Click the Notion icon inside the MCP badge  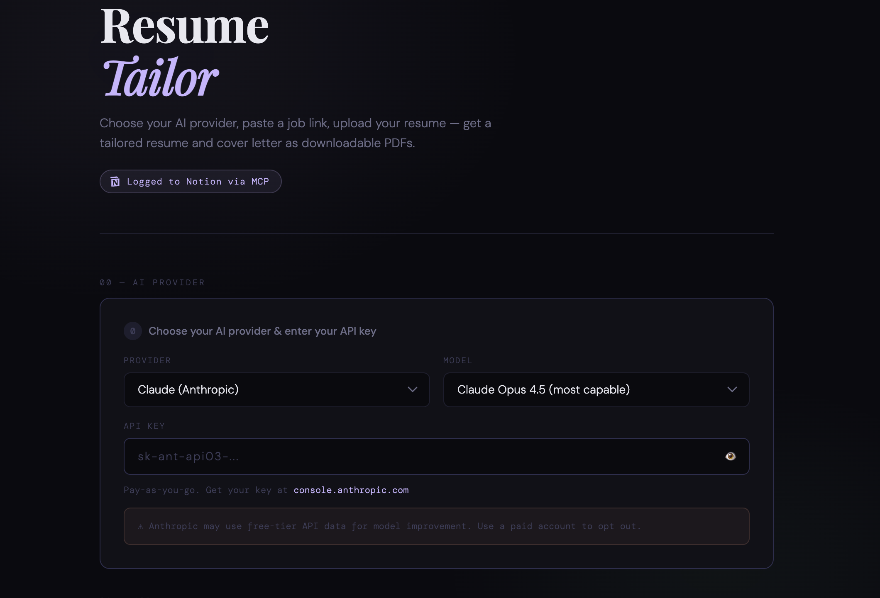pos(116,181)
